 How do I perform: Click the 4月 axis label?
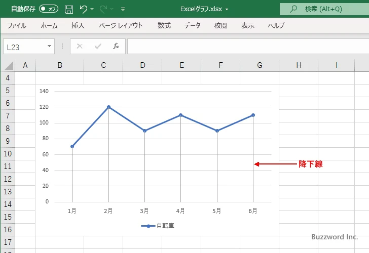tap(180, 211)
